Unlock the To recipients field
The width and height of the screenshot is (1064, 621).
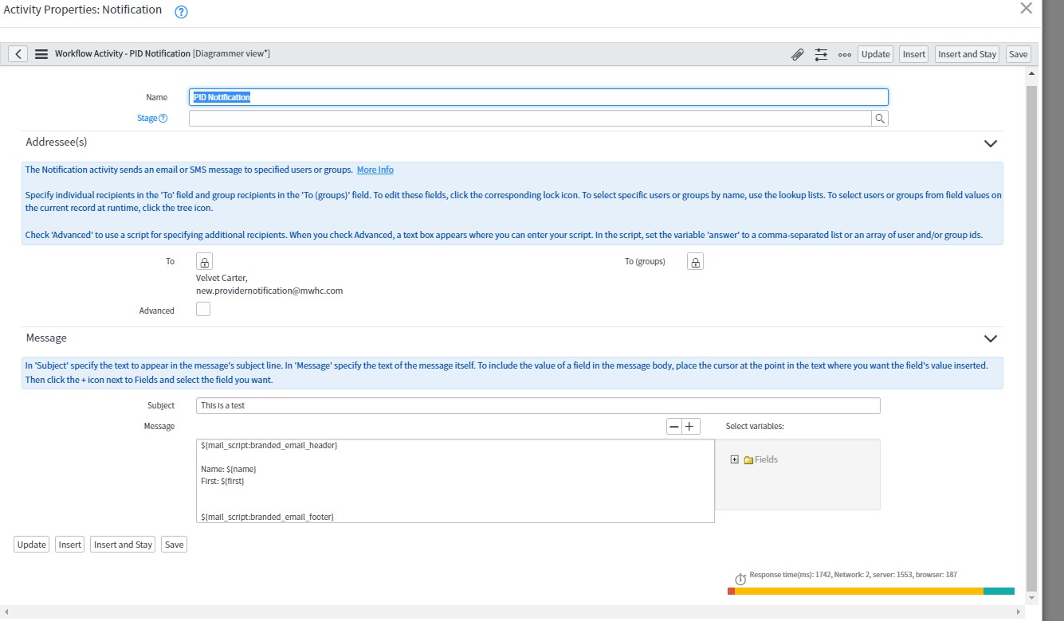[x=204, y=262]
